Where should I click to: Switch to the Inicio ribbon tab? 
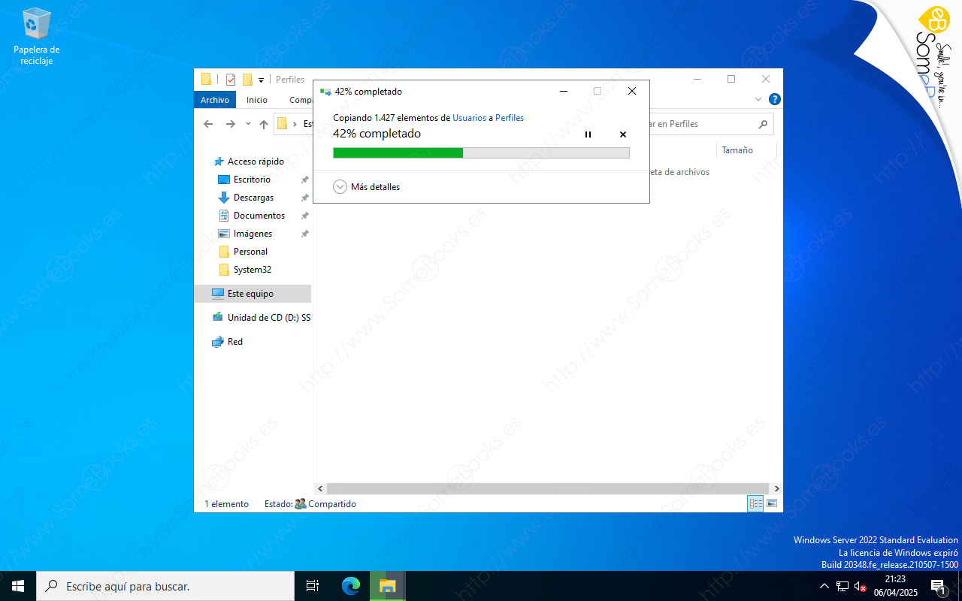[x=257, y=100]
